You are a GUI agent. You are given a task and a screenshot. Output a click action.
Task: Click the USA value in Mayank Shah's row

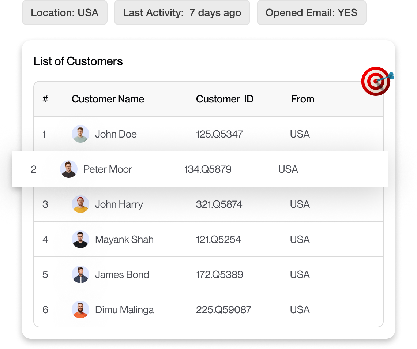(x=300, y=240)
